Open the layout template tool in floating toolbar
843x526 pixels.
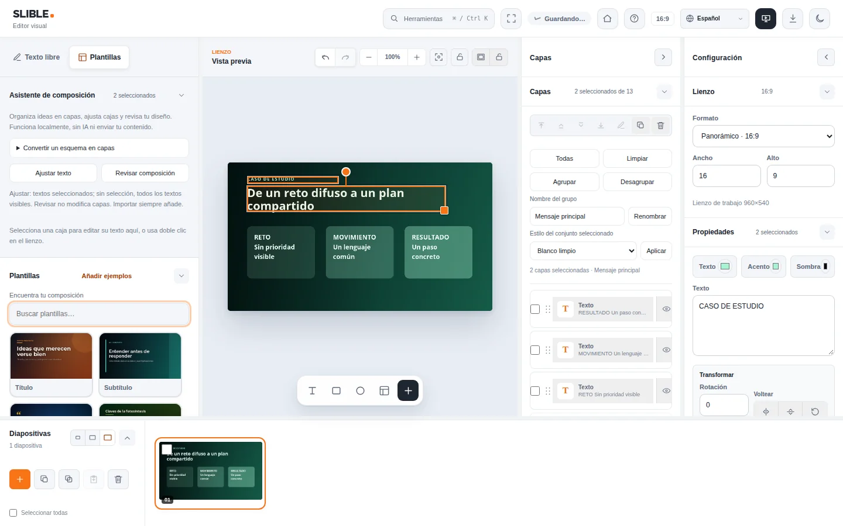click(384, 390)
